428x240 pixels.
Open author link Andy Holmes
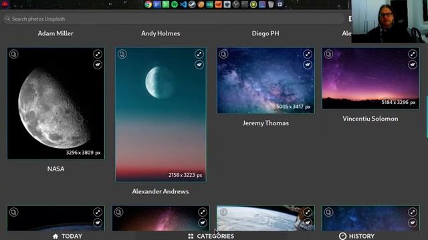point(160,33)
